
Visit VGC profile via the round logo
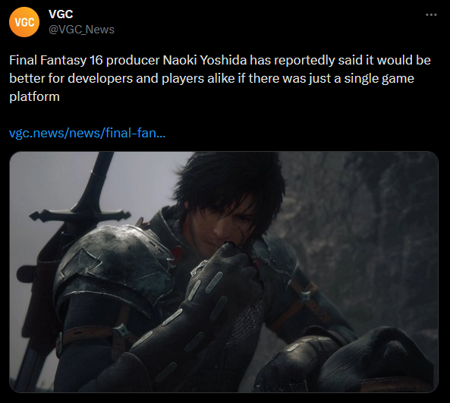pos(24,22)
